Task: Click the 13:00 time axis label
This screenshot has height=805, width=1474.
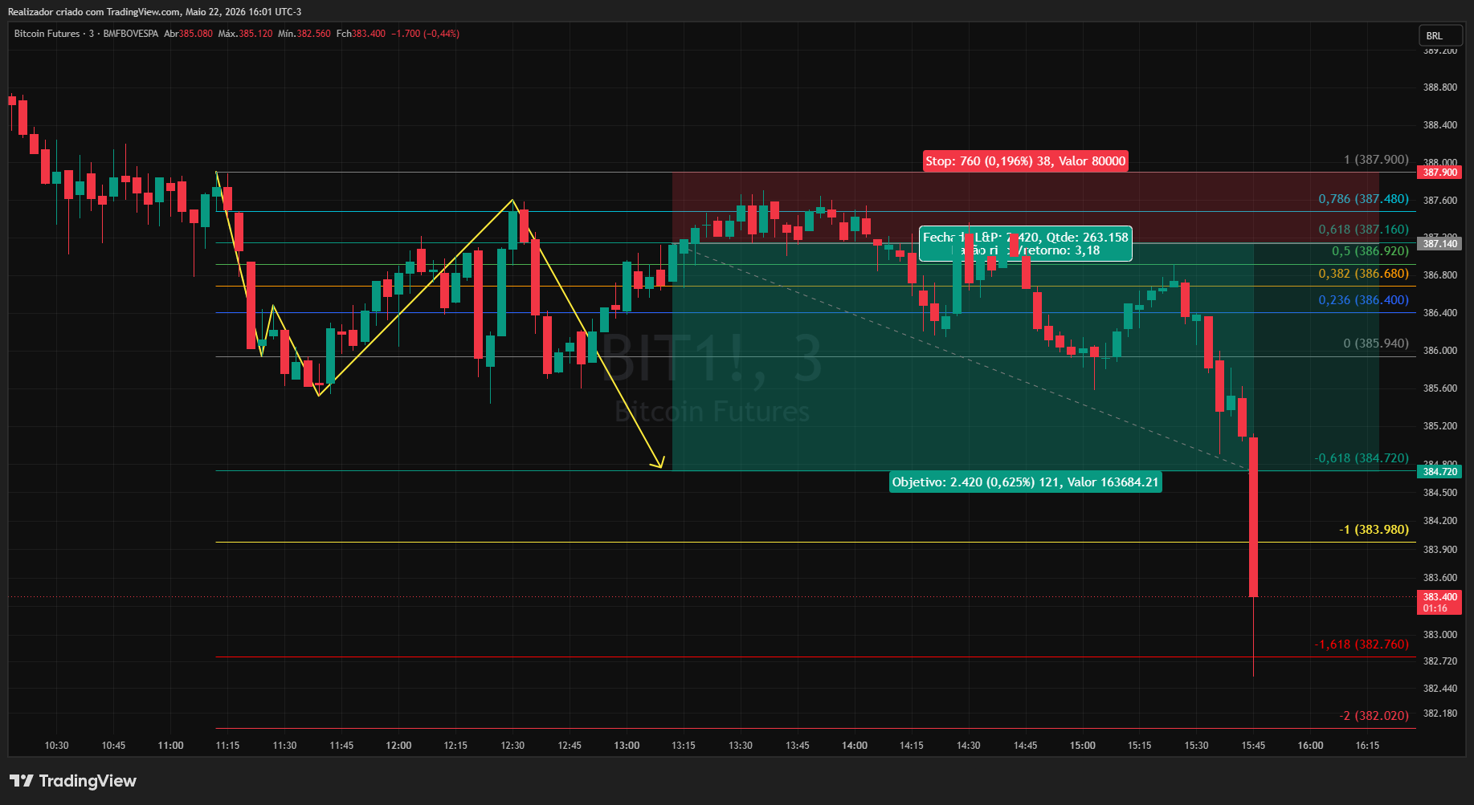Action: (627, 746)
